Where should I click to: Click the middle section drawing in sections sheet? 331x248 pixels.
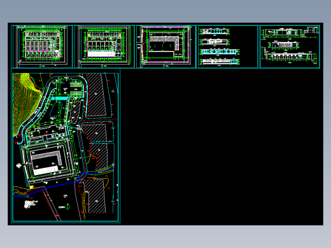pos(283,45)
